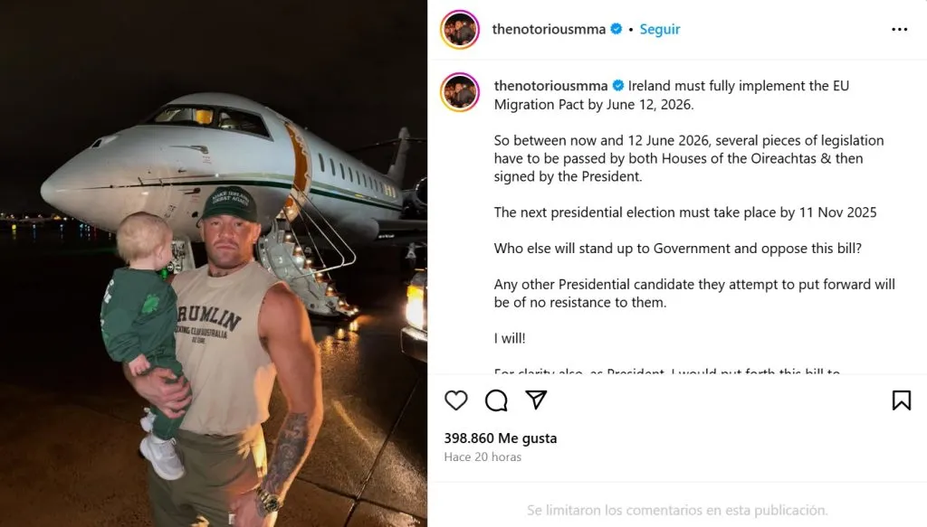Click the post photo of the private jet
The height and width of the screenshot is (527, 927).
tap(214, 263)
